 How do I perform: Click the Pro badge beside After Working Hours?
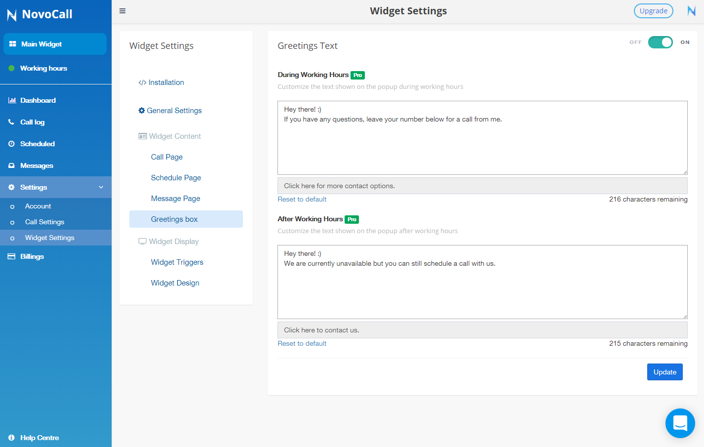pos(352,219)
